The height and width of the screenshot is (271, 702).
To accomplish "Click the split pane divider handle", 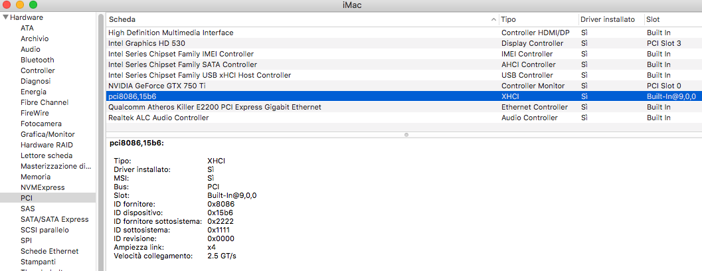I will click(406, 134).
